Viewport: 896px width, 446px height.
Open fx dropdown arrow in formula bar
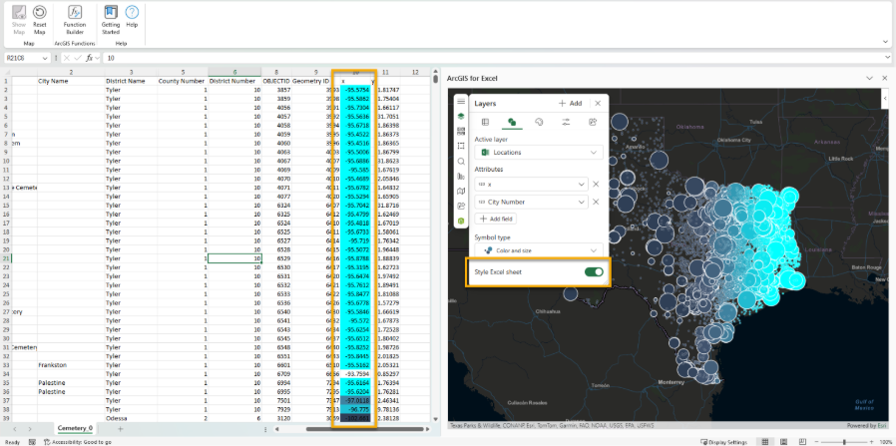(x=97, y=58)
